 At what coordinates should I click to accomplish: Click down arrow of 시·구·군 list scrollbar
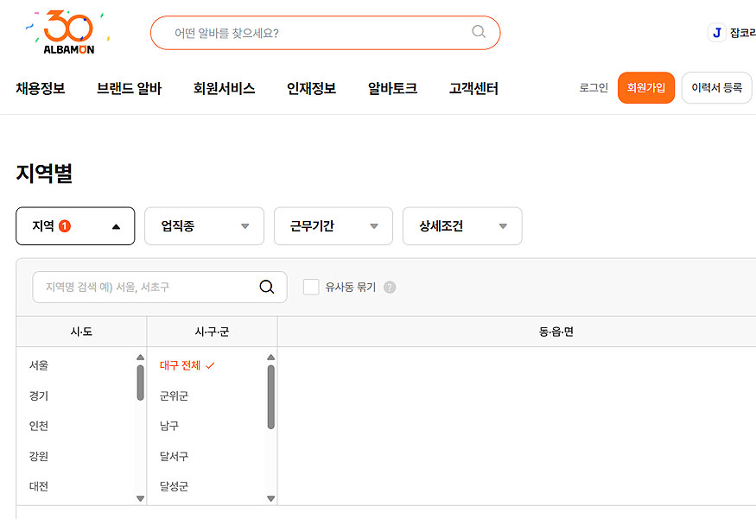[271, 498]
